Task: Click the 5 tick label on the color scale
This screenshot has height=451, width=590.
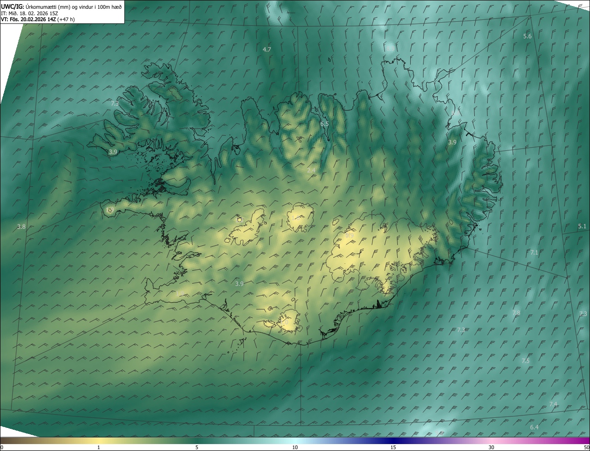Action: 197,447
